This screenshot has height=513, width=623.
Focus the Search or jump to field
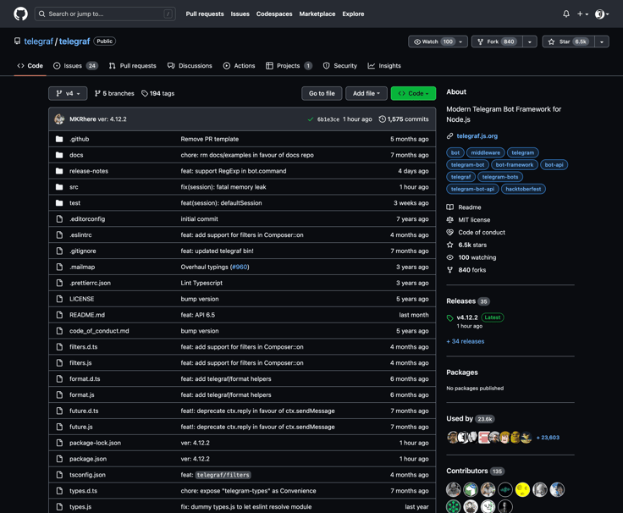(x=105, y=14)
